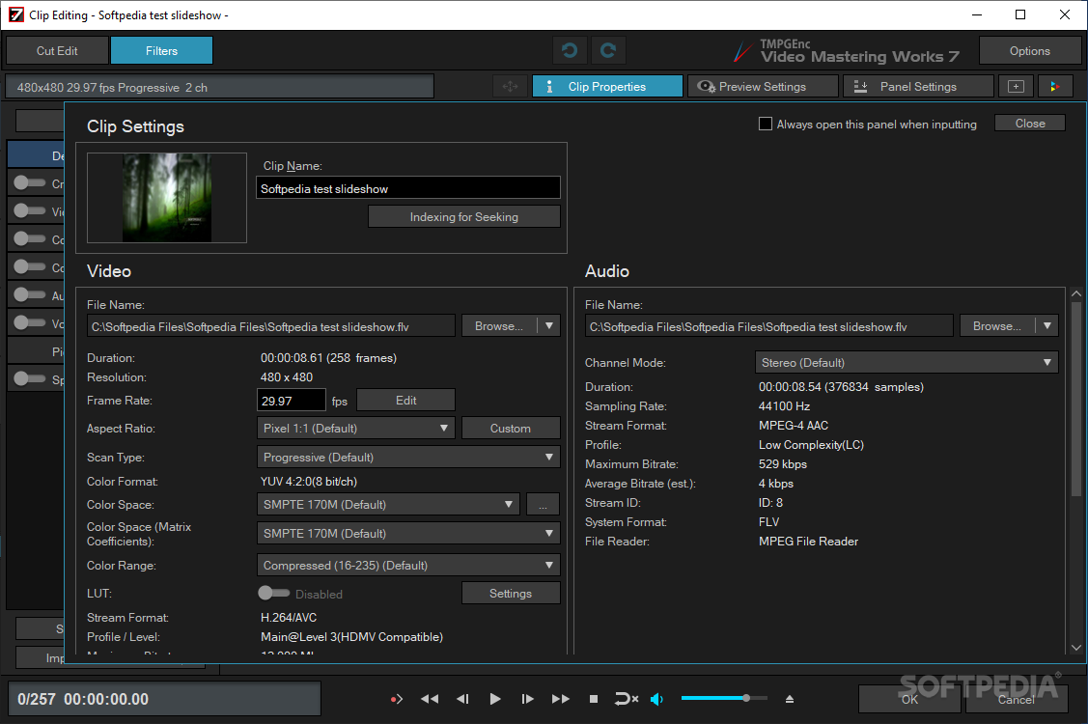Click the frame counter timecode display
The image size is (1088, 724).
pos(164,699)
